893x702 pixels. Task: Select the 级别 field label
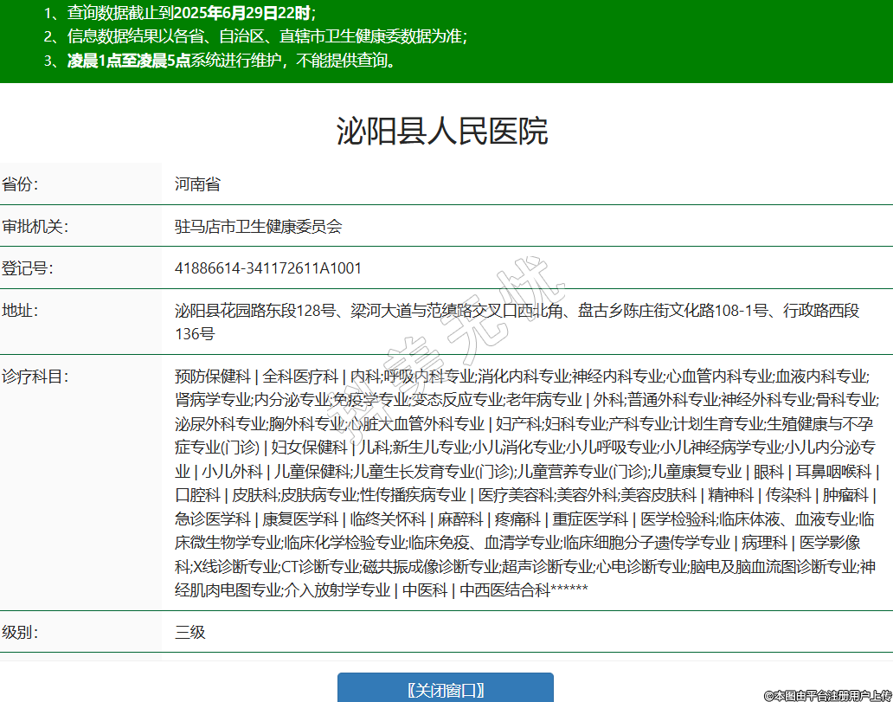click(x=21, y=632)
